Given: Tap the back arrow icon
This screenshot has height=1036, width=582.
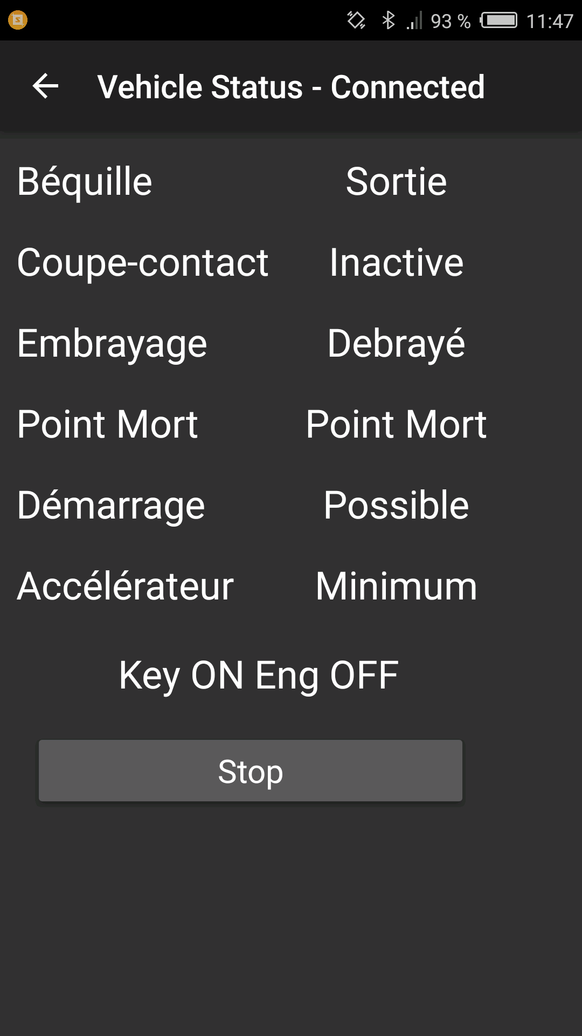Looking at the screenshot, I should pos(45,86).
